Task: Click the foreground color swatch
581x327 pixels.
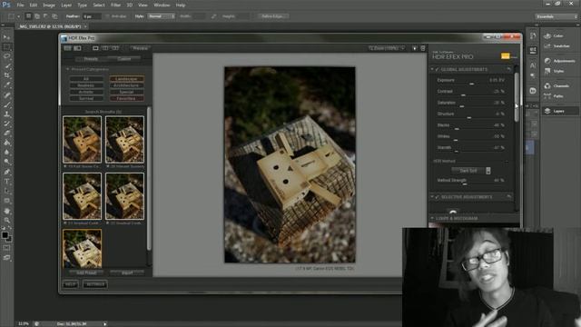Action: (x=5, y=235)
